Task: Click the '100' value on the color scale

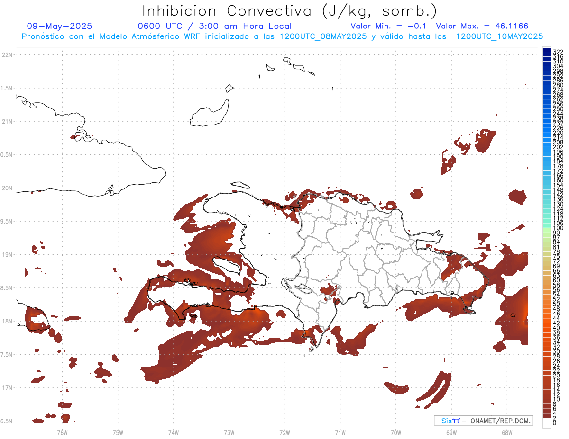Action: coord(558,228)
